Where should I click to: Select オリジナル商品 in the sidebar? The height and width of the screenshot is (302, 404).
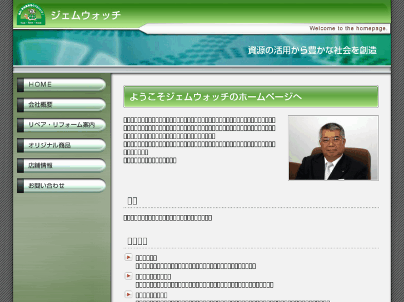[x=62, y=145]
